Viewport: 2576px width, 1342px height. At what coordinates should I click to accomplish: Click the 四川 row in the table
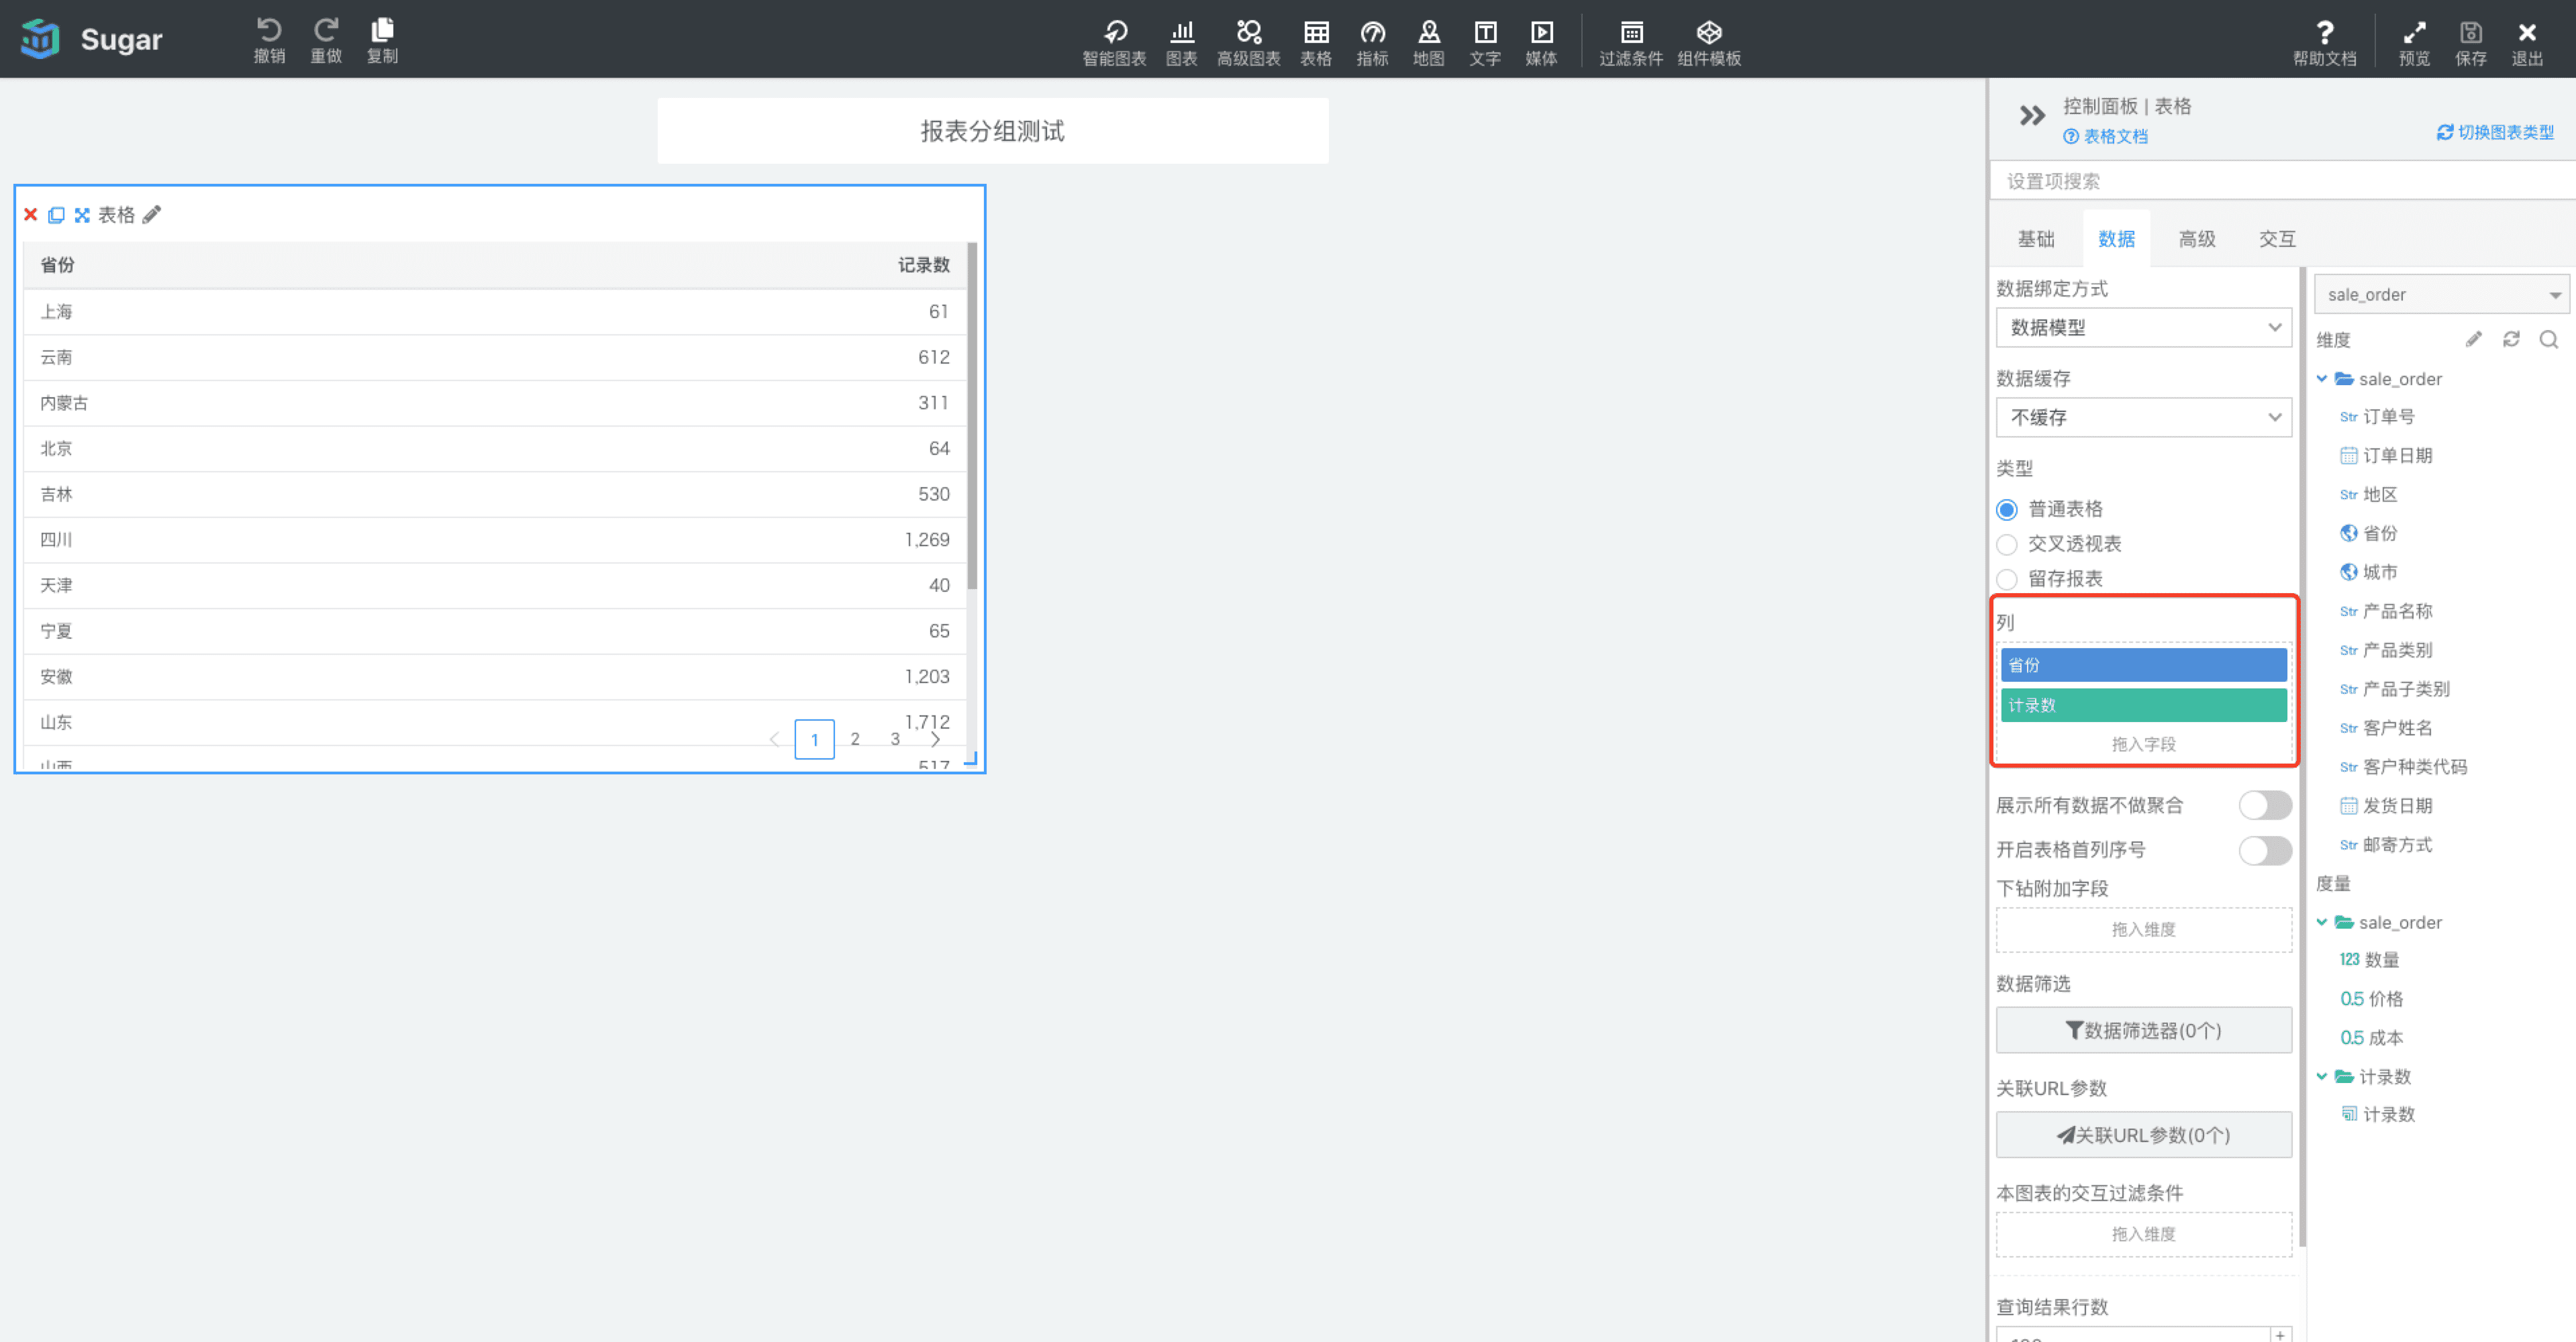pyautogui.click(x=495, y=540)
